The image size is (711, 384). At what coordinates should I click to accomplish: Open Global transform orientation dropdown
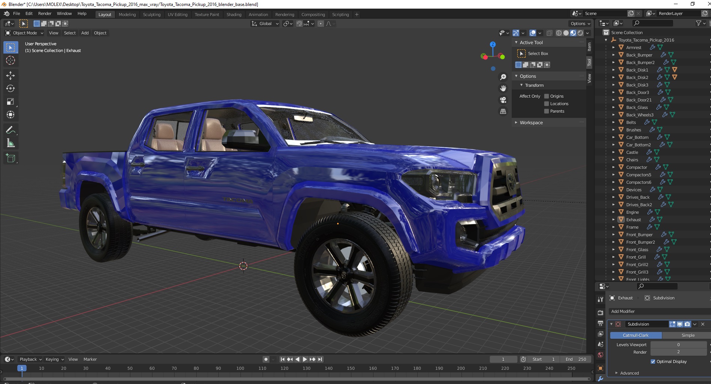[x=265, y=24]
